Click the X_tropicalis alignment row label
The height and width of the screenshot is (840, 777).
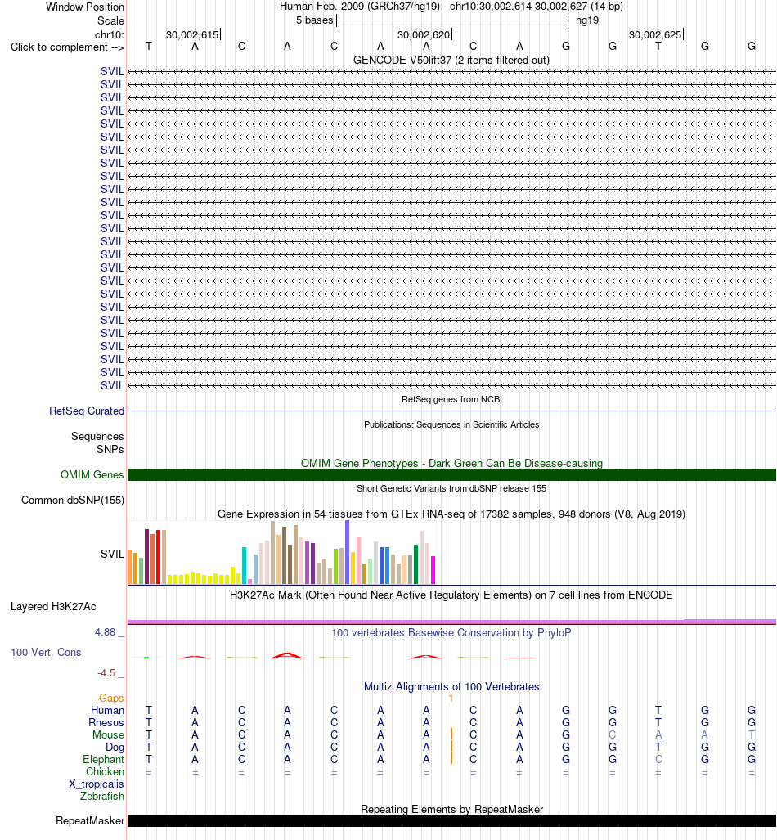(97, 784)
